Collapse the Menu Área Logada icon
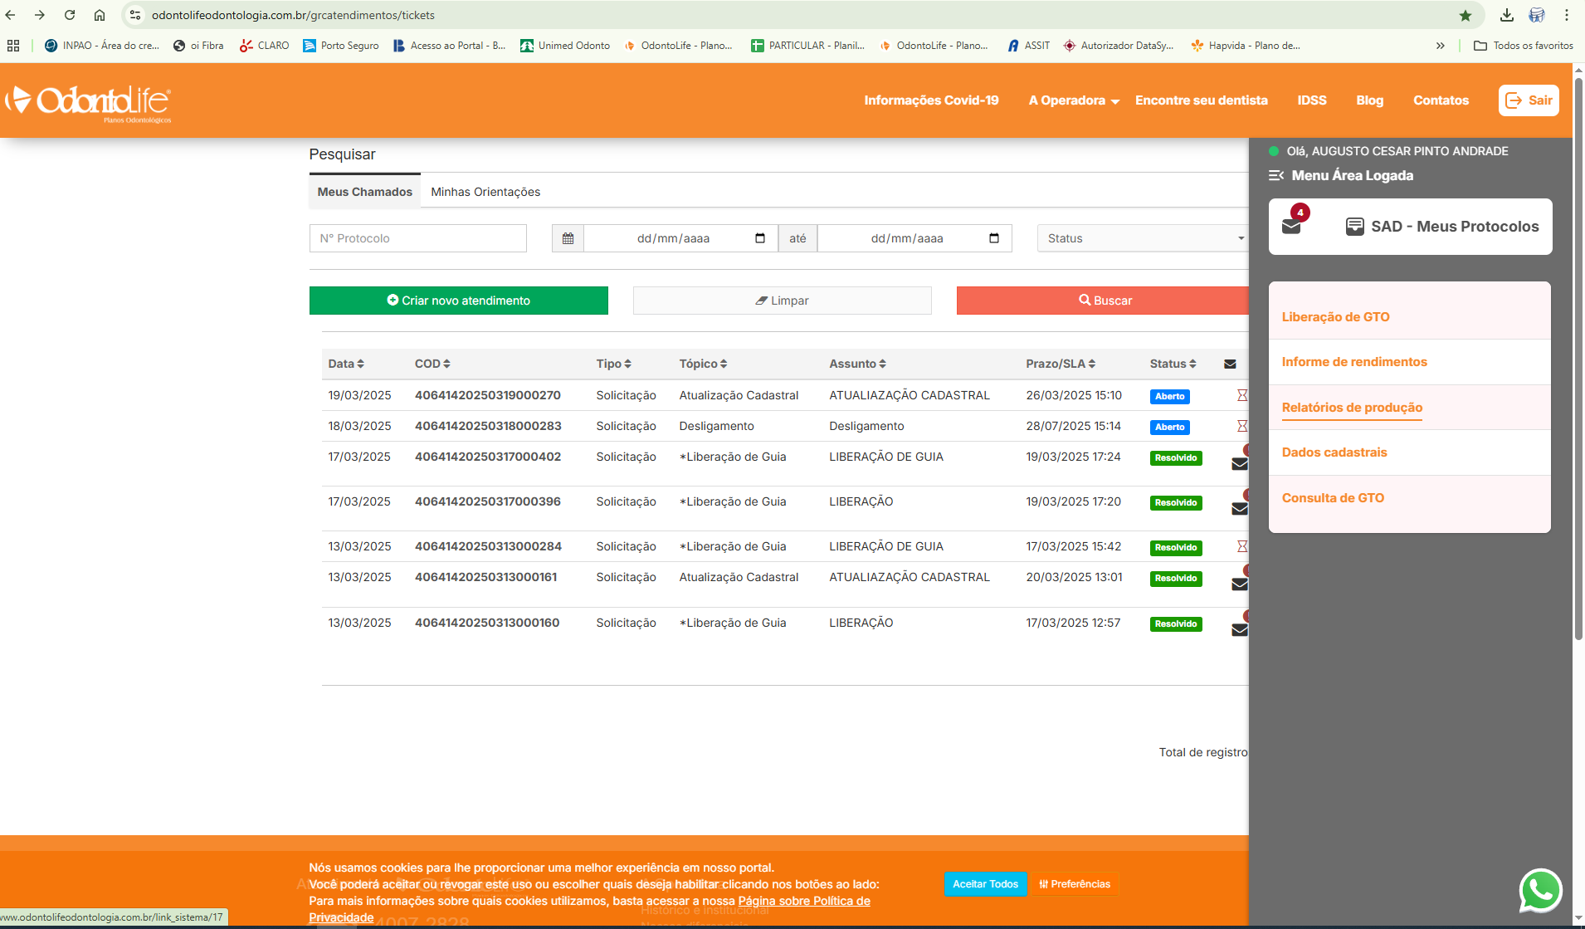Image resolution: width=1585 pixels, height=929 pixels. pyautogui.click(x=1276, y=175)
